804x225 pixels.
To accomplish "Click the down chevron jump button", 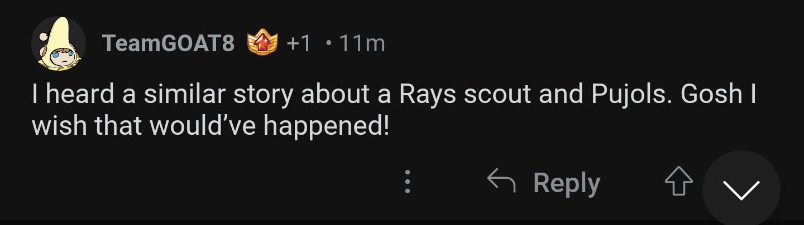I will [741, 189].
